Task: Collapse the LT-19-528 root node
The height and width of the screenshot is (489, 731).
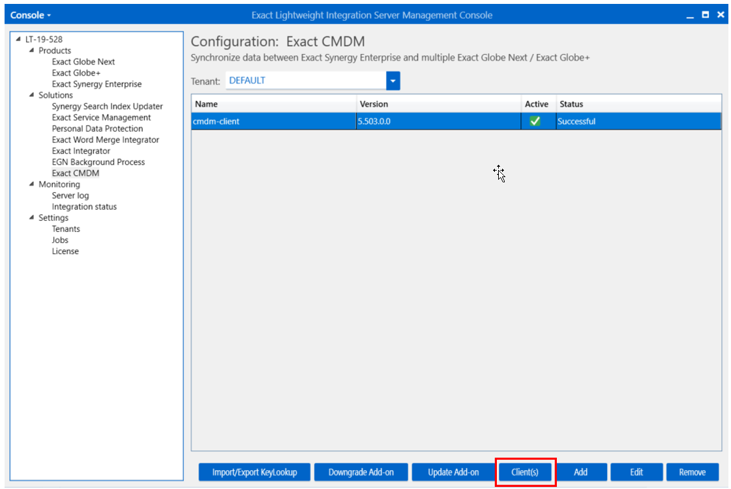Action: tap(18, 39)
